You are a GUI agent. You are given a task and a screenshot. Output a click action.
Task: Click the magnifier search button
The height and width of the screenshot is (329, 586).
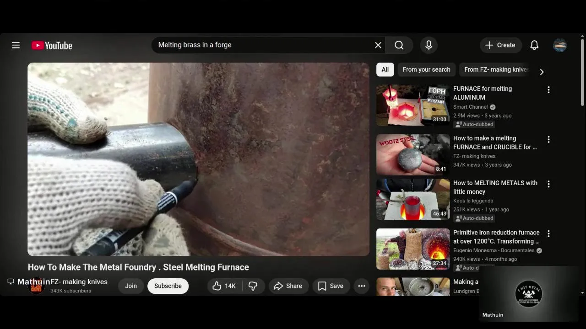[399, 45]
